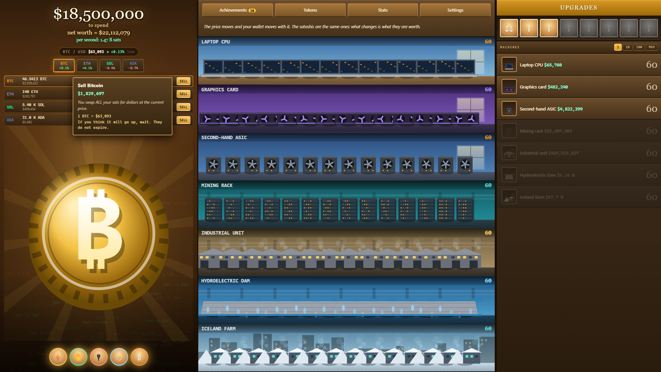Viewport: 661px width, 372px height.
Task: Click the BTC / USD live price pill
Action: pyautogui.click(x=98, y=52)
